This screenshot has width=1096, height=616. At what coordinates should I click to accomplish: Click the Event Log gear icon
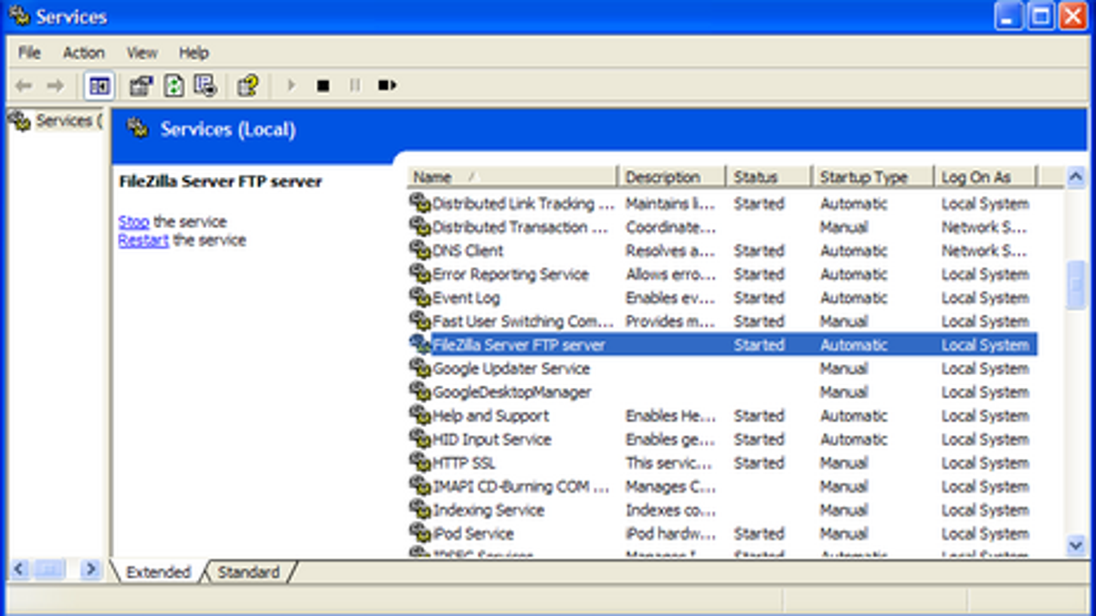pyautogui.click(x=419, y=298)
